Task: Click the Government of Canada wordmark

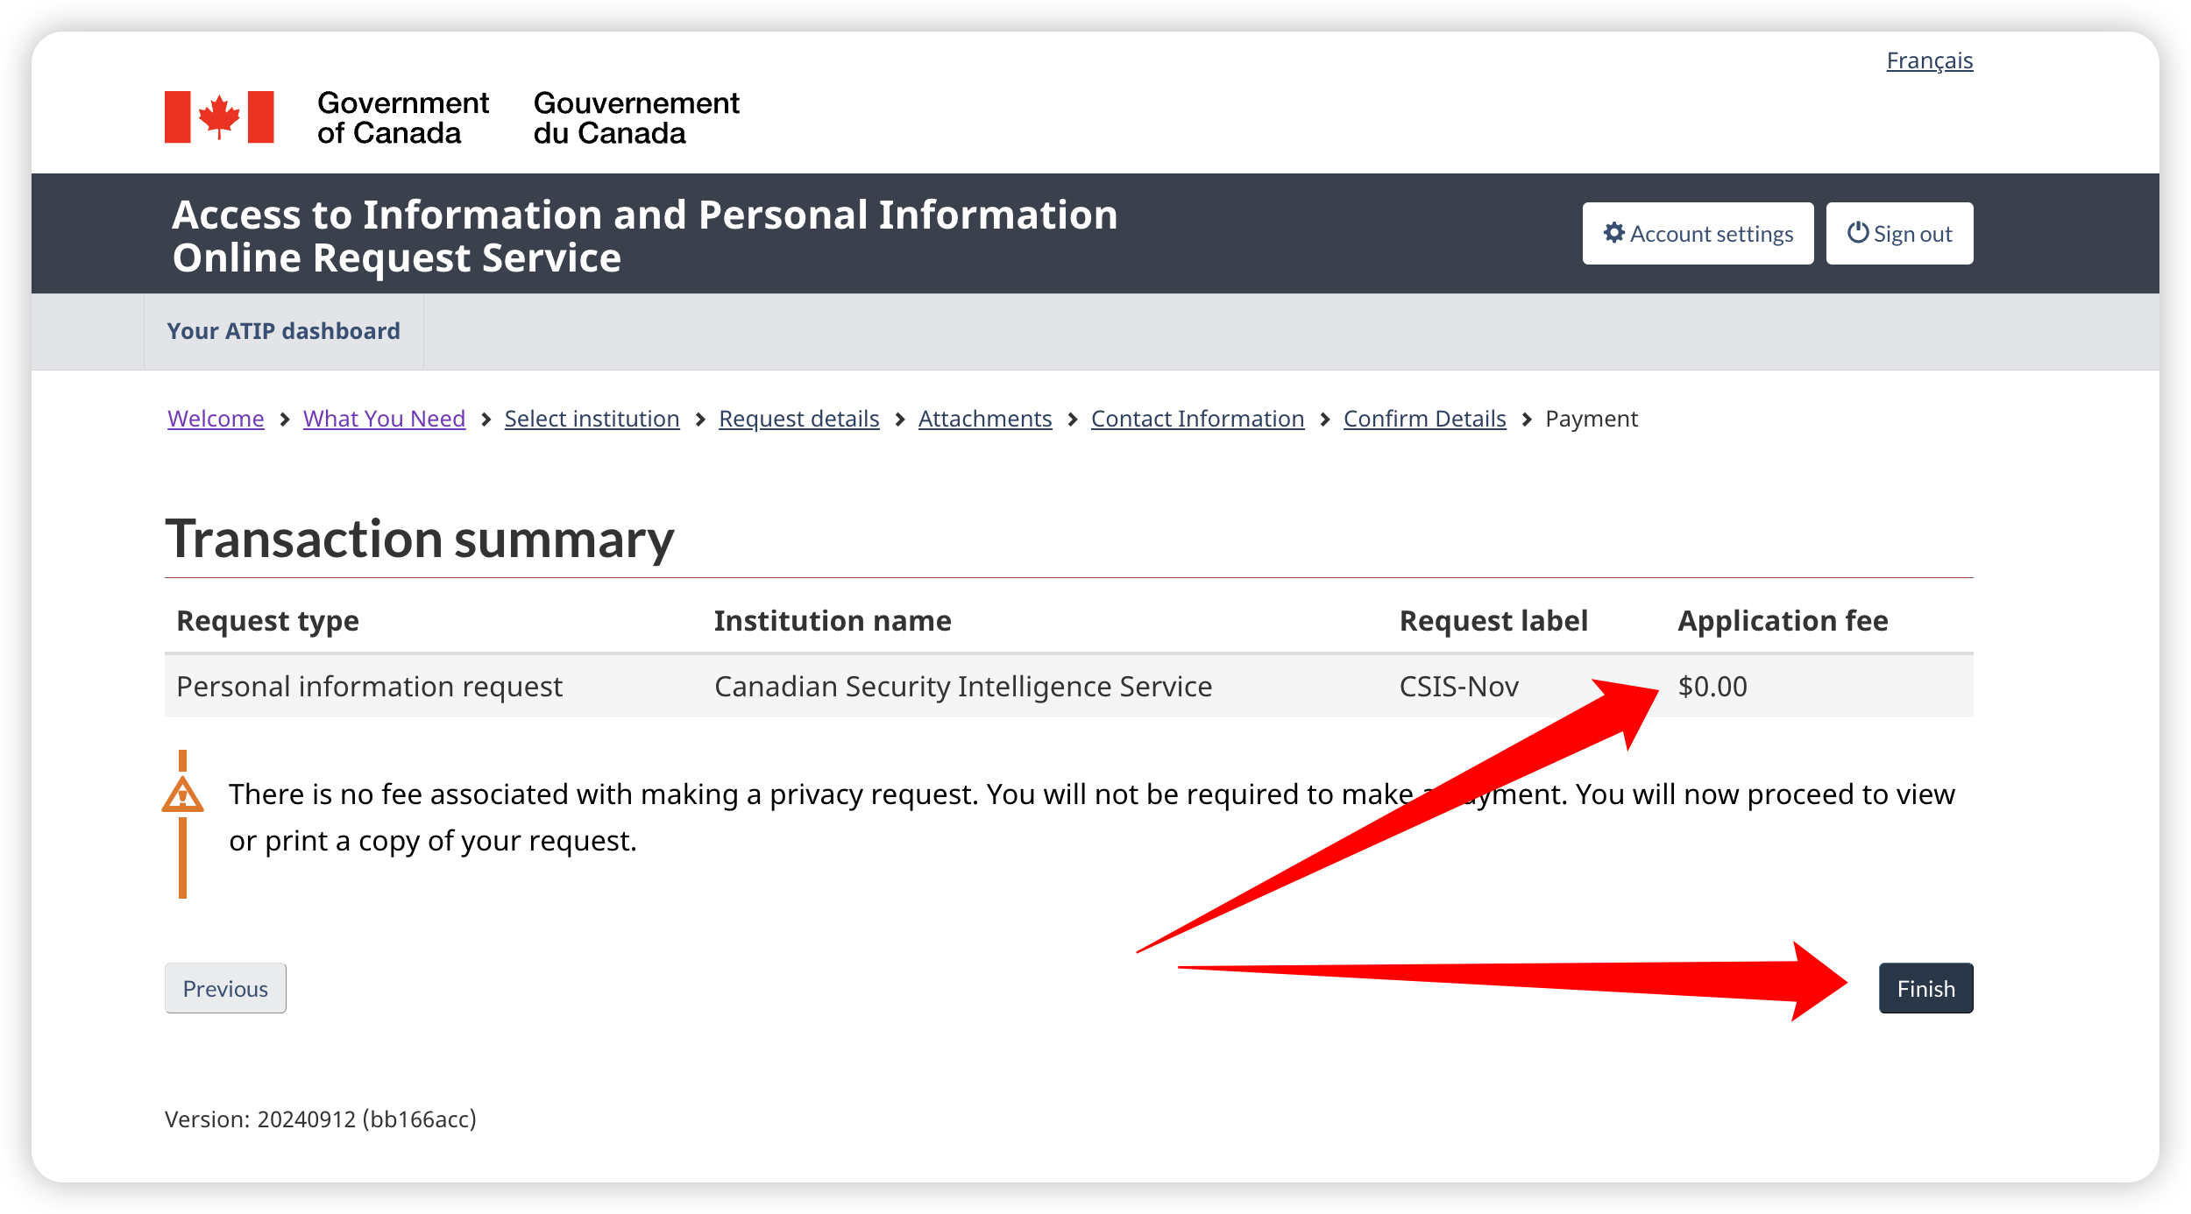Action: [528, 117]
